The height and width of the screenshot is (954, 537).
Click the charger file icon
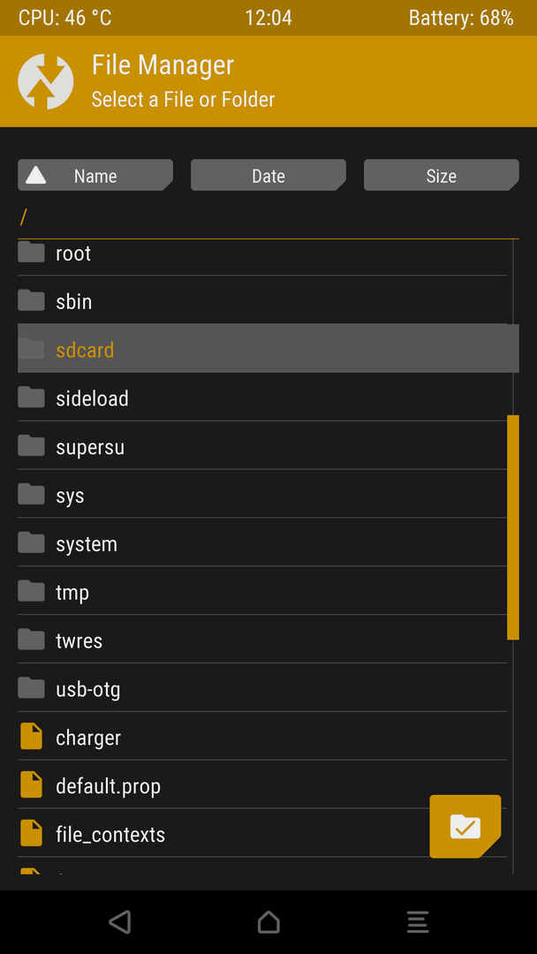(32, 737)
